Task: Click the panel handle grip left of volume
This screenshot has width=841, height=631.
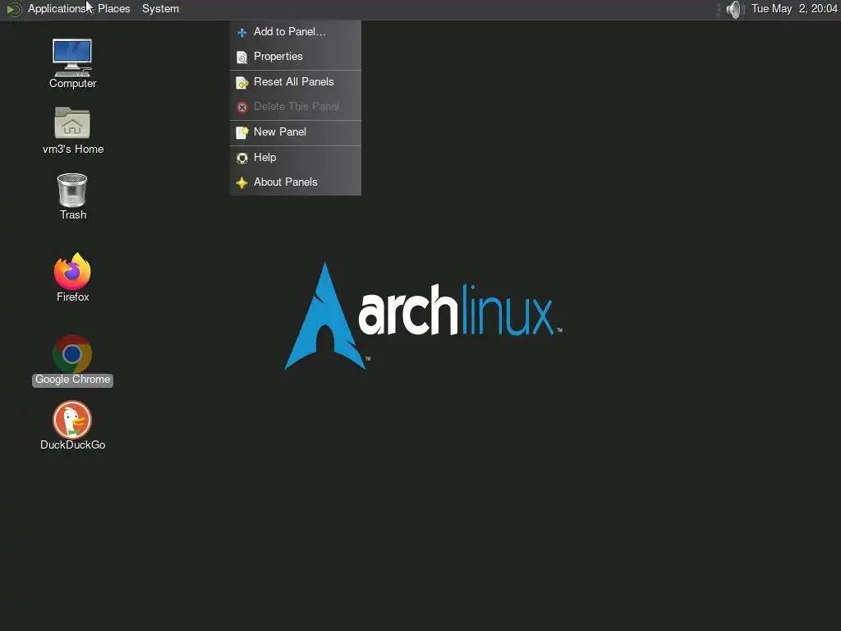Action: [719, 9]
